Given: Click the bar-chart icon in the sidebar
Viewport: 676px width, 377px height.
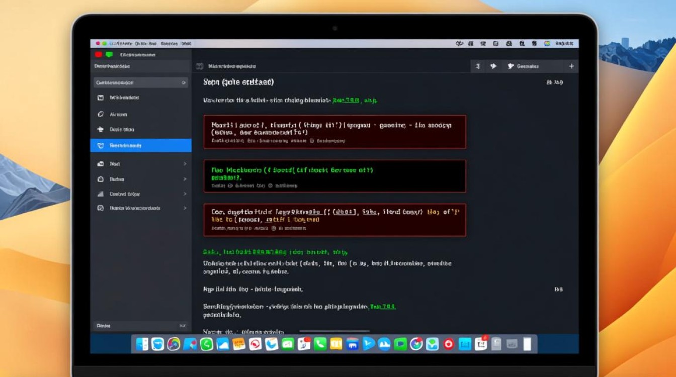Looking at the screenshot, I should [100, 194].
